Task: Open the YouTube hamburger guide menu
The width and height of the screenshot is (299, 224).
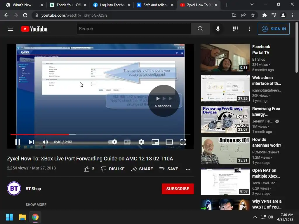Action: pyautogui.click(x=11, y=29)
